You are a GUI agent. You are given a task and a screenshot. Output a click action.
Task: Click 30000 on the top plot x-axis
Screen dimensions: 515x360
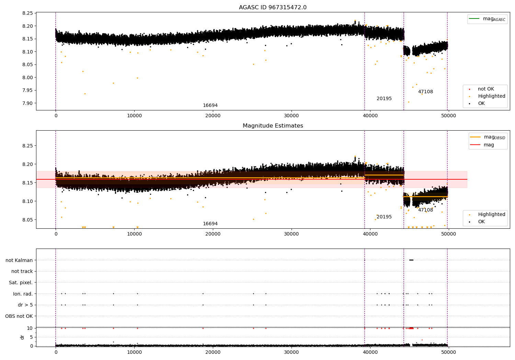click(x=291, y=116)
